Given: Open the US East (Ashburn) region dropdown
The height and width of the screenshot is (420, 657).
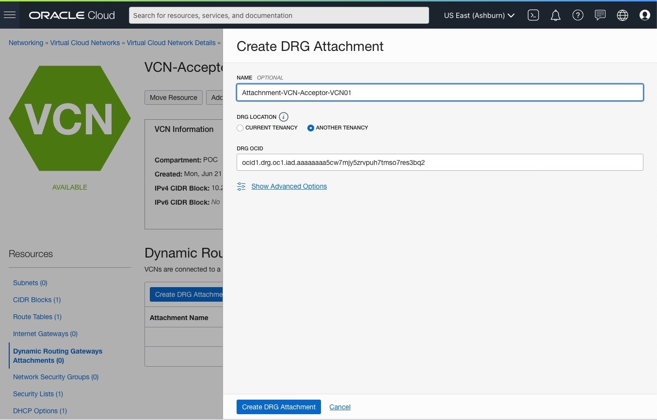Looking at the screenshot, I should pos(479,16).
